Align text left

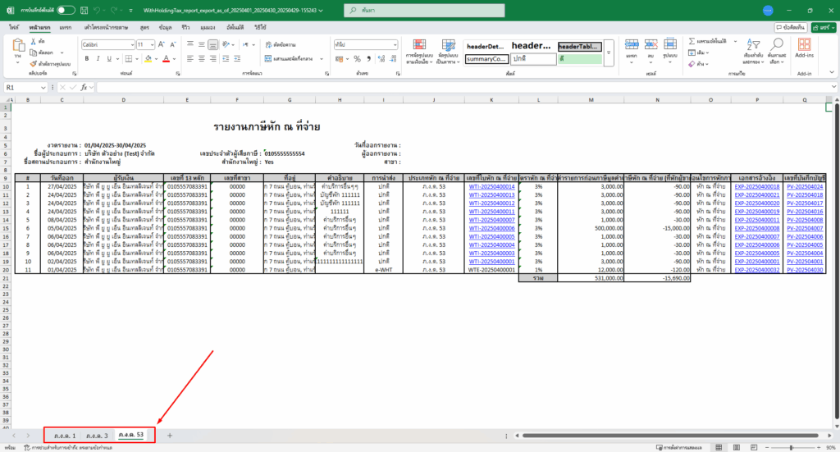tap(190, 59)
